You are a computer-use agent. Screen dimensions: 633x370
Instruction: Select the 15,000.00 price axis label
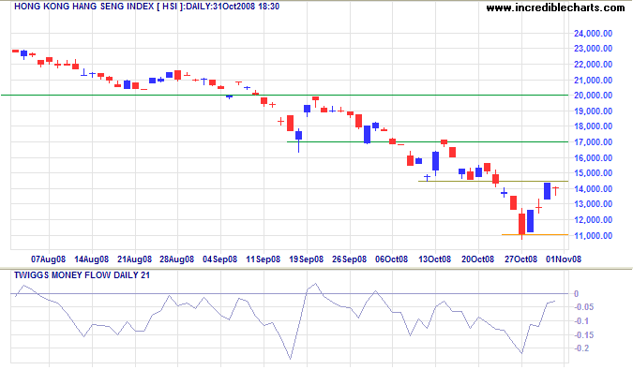click(x=593, y=173)
